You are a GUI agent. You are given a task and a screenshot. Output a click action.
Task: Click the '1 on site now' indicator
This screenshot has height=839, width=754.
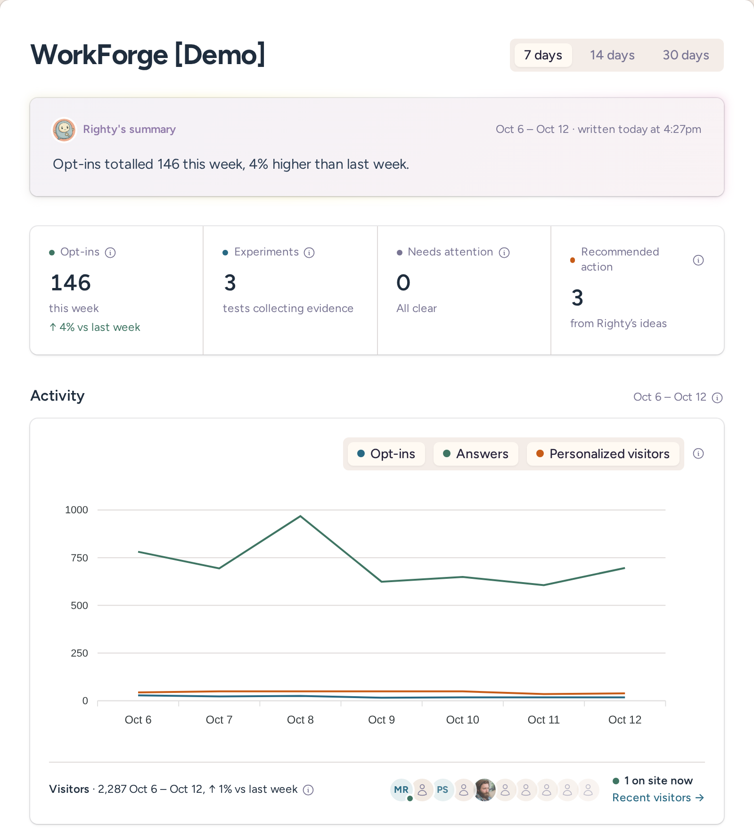tap(653, 781)
